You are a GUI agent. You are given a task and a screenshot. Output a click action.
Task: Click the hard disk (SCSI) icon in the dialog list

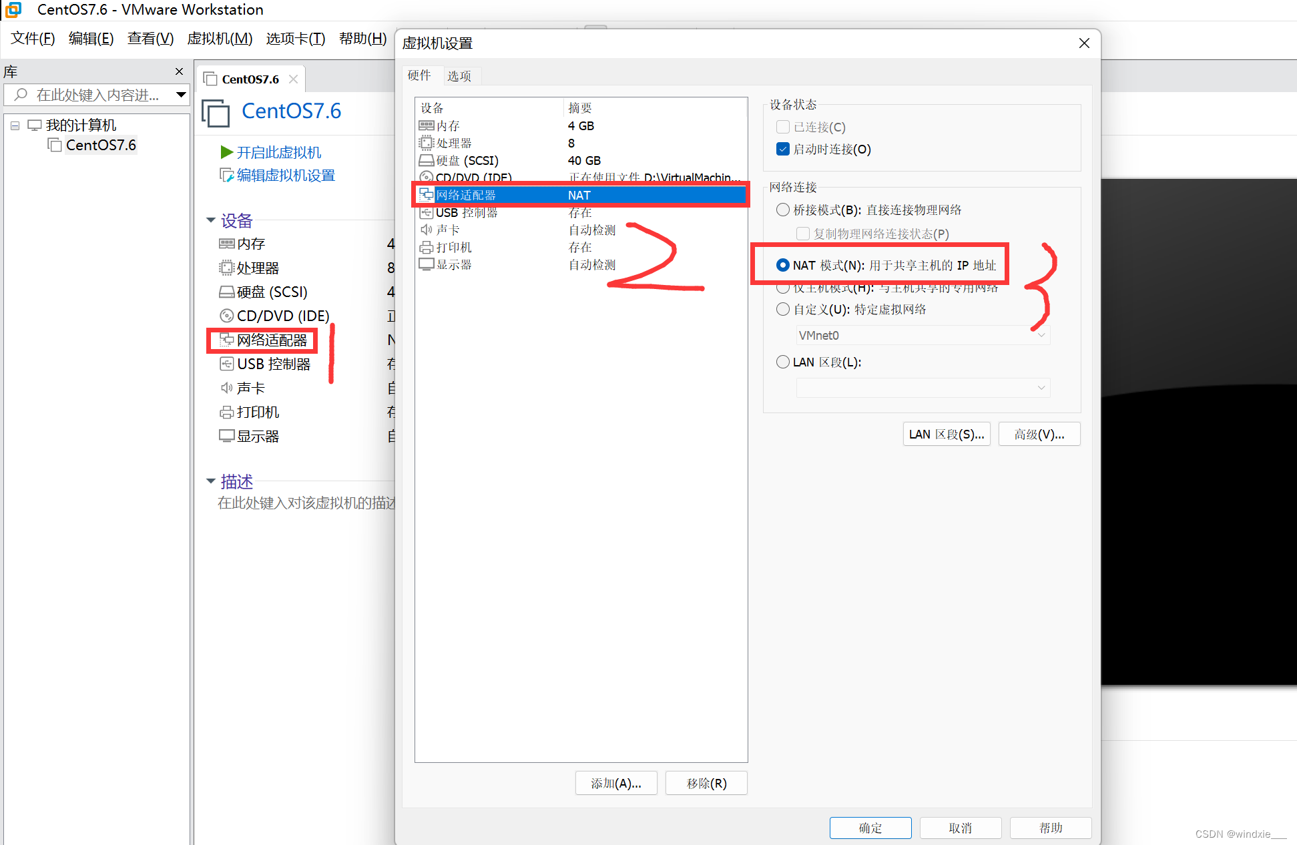(x=427, y=160)
